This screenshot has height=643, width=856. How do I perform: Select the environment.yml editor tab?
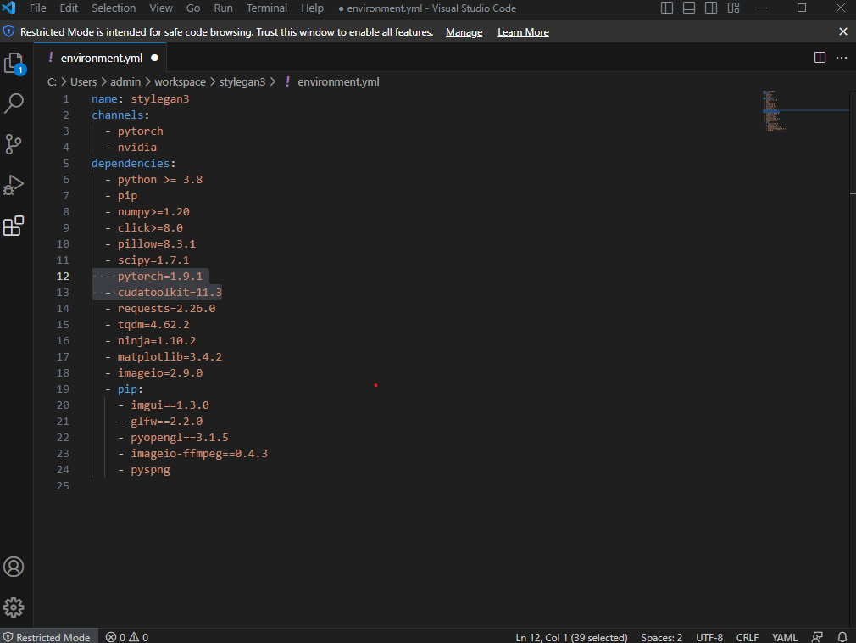click(x=101, y=58)
